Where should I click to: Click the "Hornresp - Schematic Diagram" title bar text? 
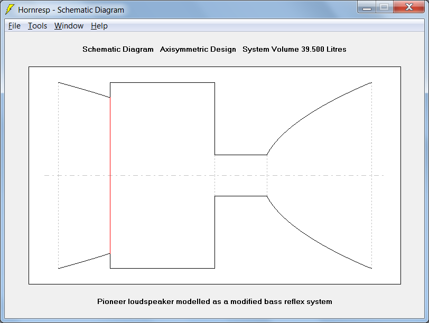coord(71,10)
